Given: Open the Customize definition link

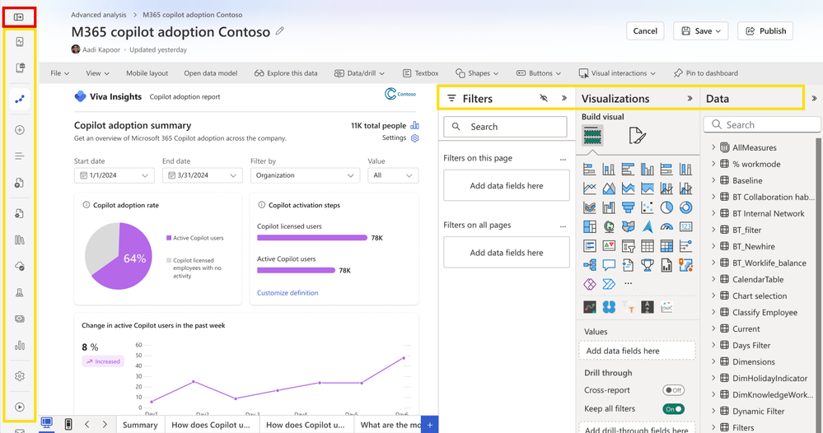Looking at the screenshot, I should [x=288, y=293].
